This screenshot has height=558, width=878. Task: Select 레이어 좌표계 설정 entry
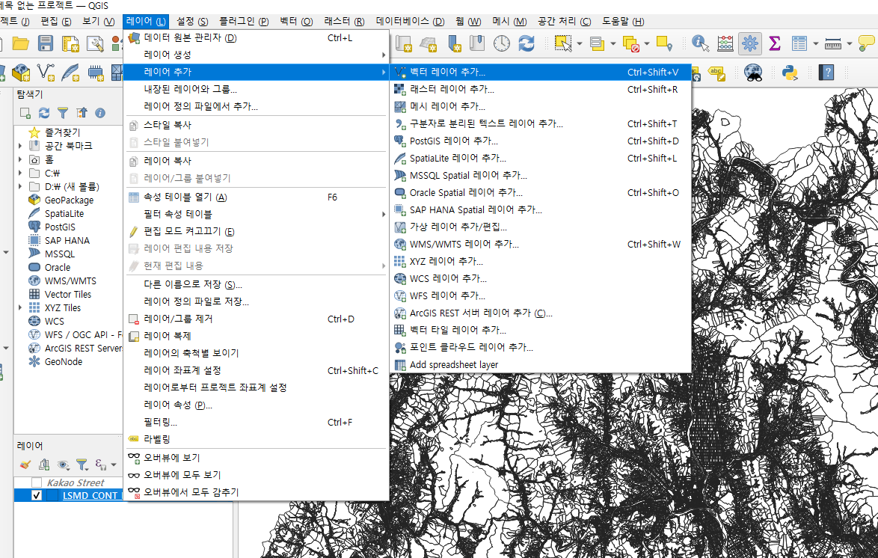(257, 371)
